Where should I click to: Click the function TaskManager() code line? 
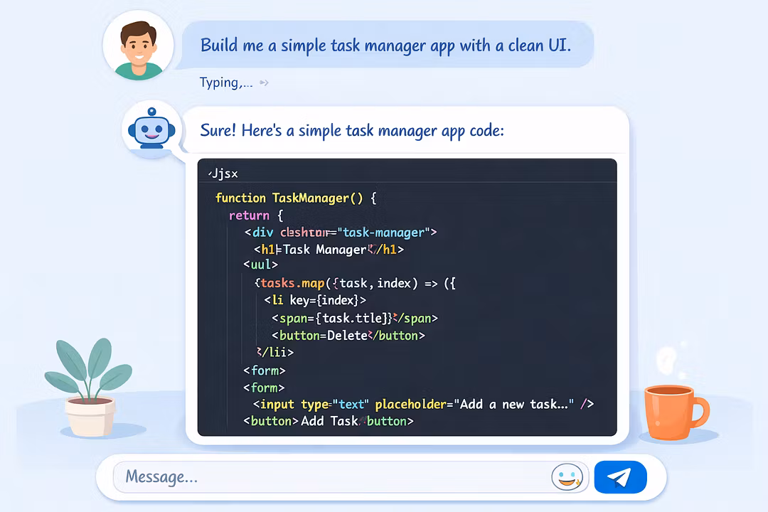295,198
